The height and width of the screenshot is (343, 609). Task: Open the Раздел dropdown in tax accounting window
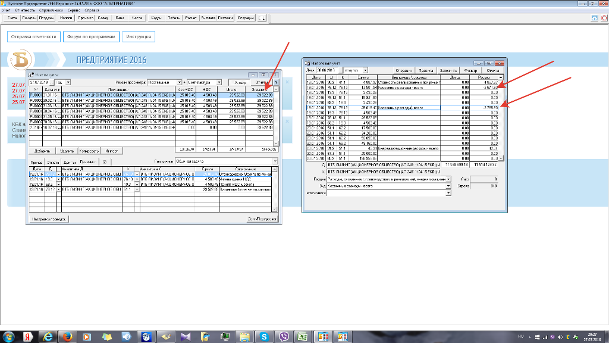coord(448,179)
